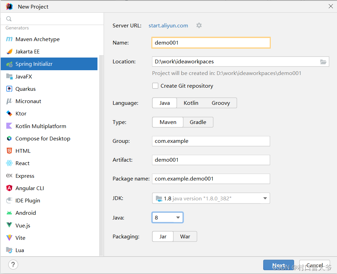Open help with question mark button
337x274 pixels.
click(x=13, y=264)
